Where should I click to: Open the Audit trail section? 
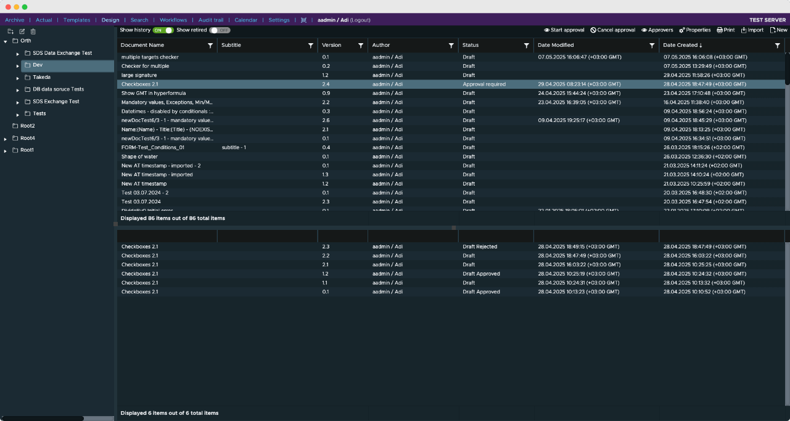[x=211, y=20]
